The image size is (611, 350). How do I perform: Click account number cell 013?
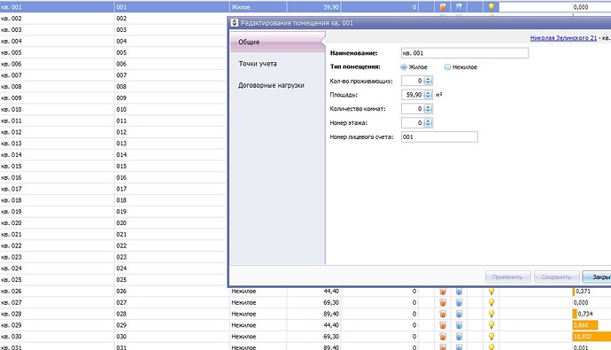(x=171, y=144)
